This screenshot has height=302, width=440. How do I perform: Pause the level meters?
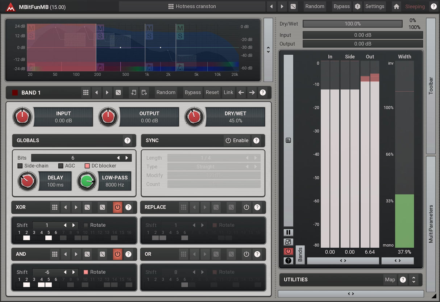tap(289, 232)
